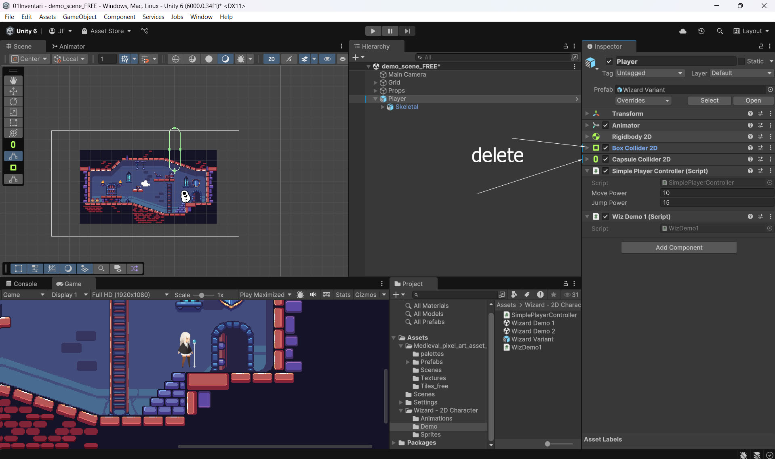775x459 pixels.
Task: Open the Play Maximized dropdown
Action: [x=265, y=295]
